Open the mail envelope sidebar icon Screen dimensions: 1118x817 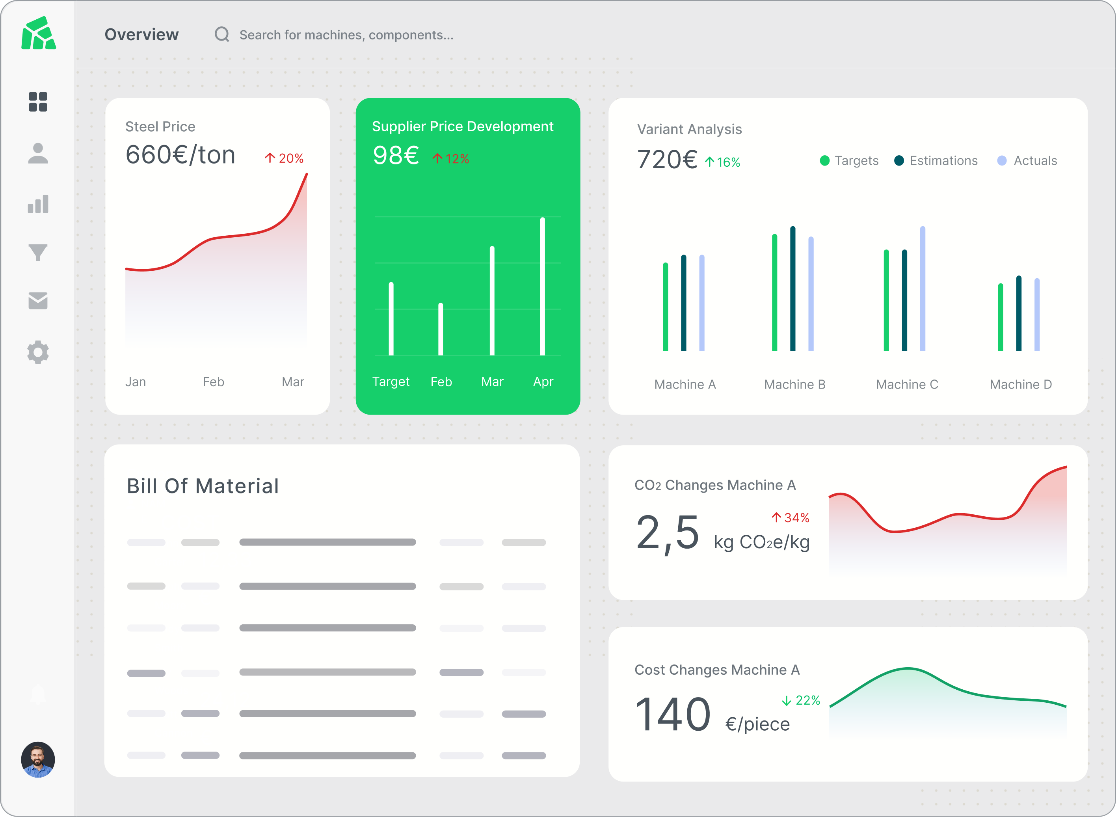pos(38,301)
